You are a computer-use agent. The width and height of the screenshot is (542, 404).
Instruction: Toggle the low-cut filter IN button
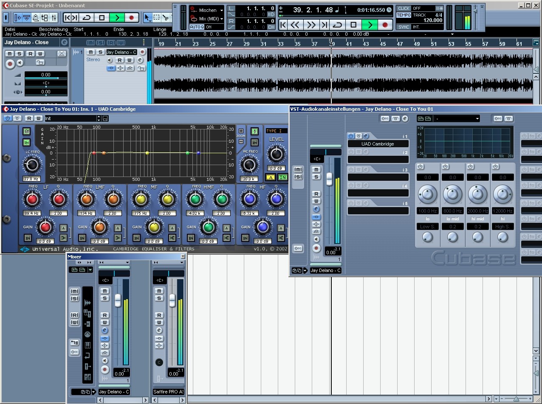(26, 143)
